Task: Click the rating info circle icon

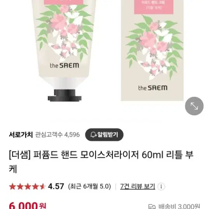Action: point(161,186)
